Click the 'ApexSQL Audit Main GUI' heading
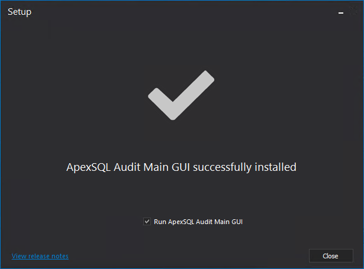 pyautogui.click(x=128, y=167)
